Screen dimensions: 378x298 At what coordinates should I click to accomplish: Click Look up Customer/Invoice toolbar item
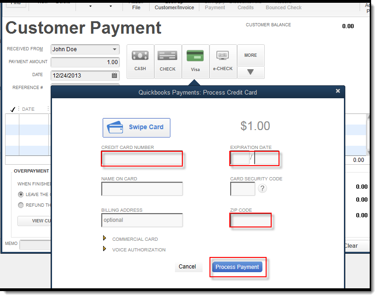tap(174, 6)
